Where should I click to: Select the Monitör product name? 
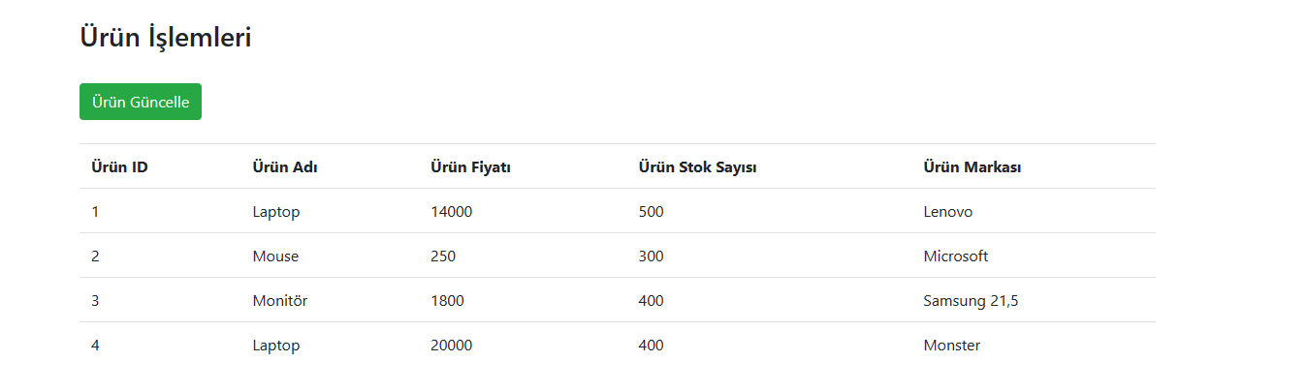pos(279,301)
